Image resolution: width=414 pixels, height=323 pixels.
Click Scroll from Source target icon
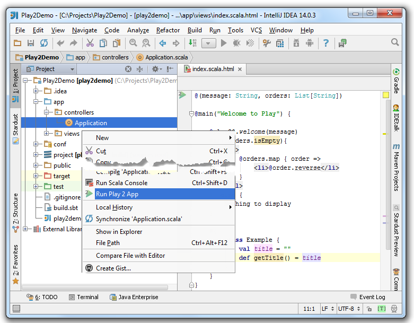128,69
